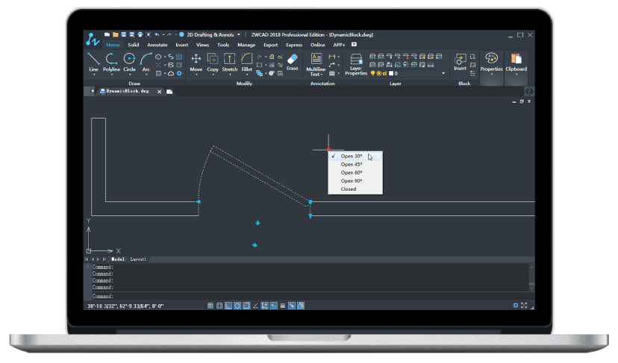Viewport: 618px width, 363px height.
Task: Click the Undo arrow icon
Action: tap(157, 34)
